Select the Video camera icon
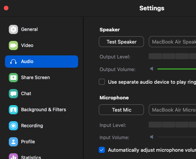The width and height of the screenshot is (196, 159). [13, 45]
